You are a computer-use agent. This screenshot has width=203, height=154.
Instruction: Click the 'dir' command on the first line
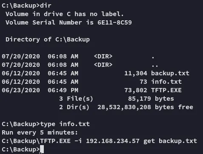click(x=46, y=5)
